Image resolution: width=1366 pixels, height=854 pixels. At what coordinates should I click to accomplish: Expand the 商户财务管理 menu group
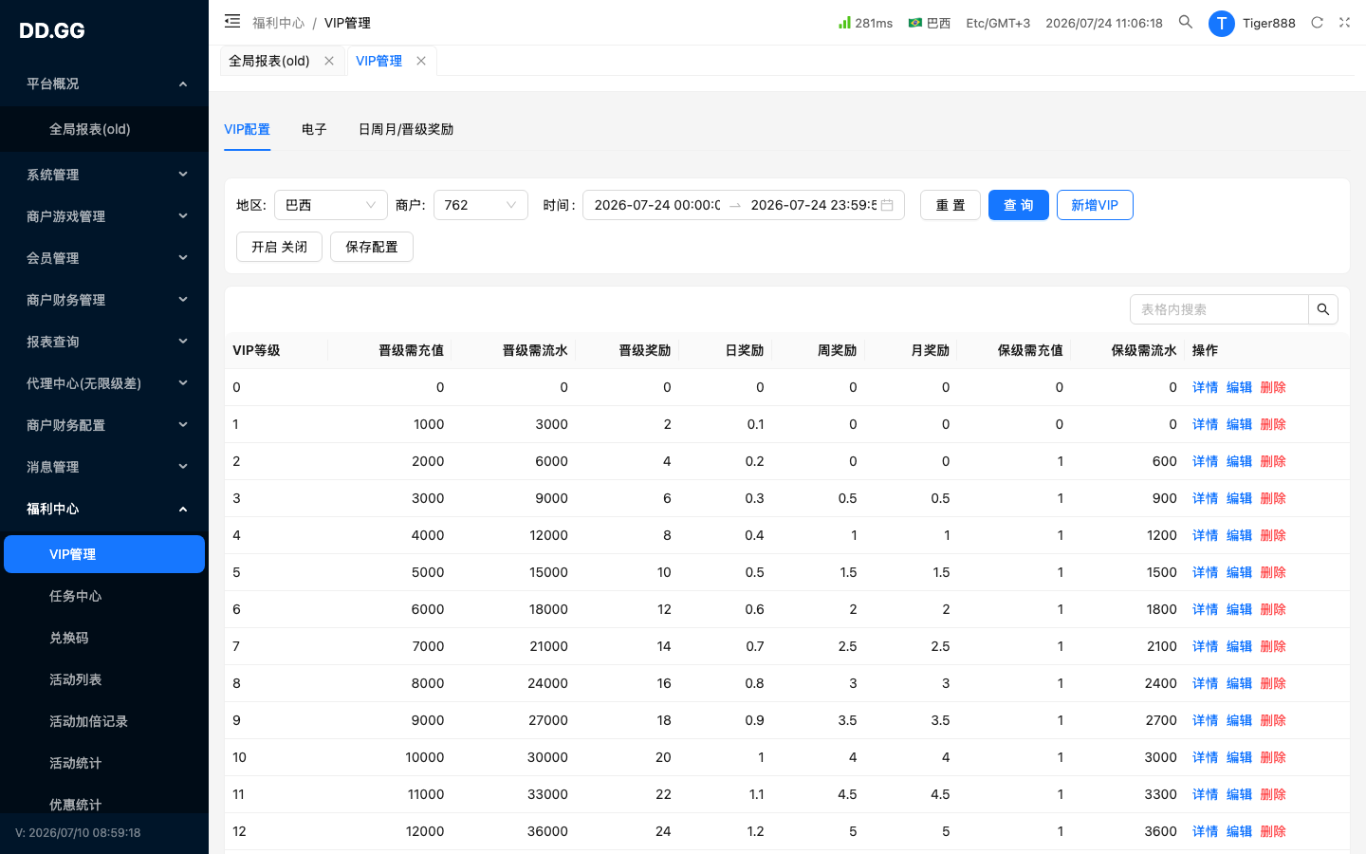[104, 300]
